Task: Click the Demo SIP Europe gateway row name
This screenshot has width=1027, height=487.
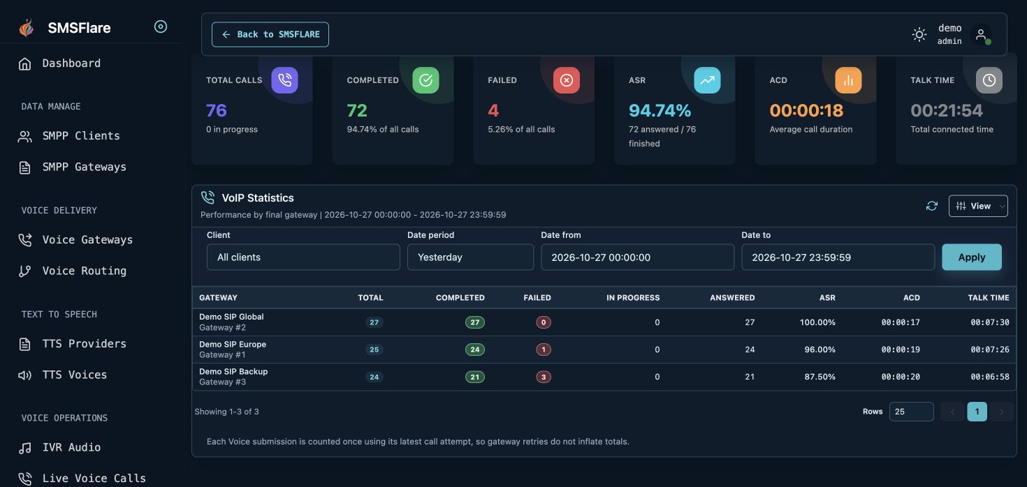Action: (x=233, y=344)
